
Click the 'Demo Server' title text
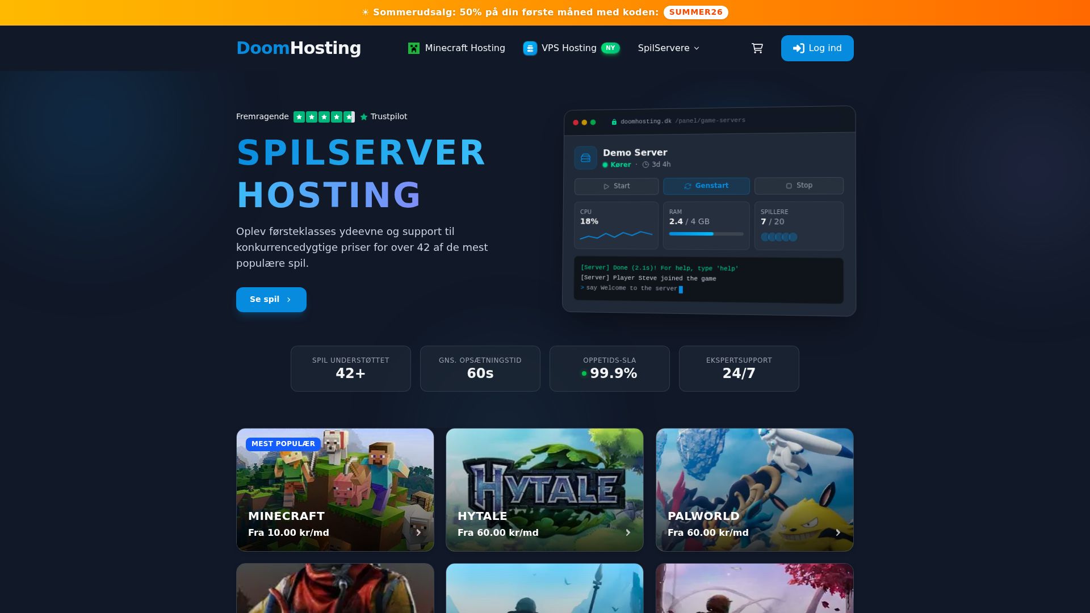pos(635,153)
